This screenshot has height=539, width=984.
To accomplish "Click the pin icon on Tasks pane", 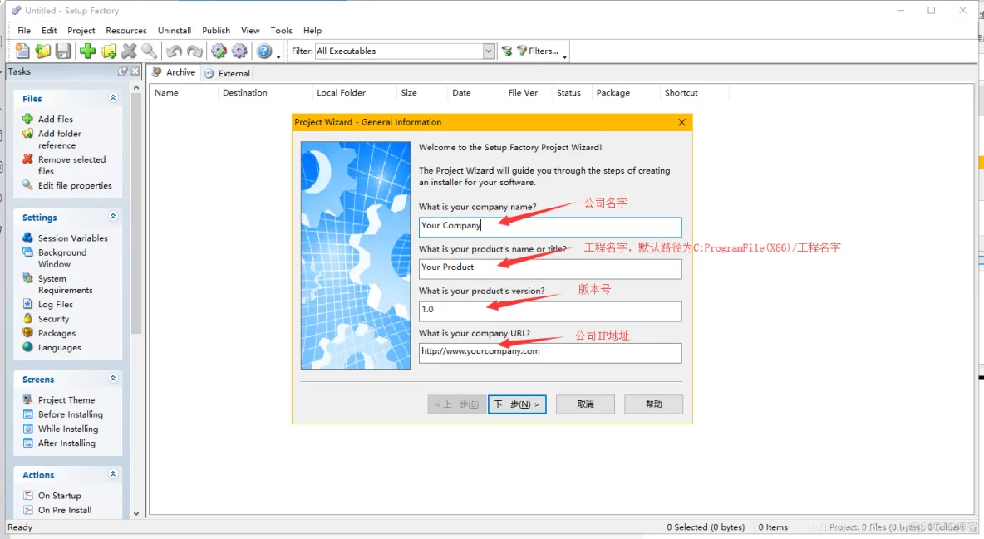I will tap(122, 71).
